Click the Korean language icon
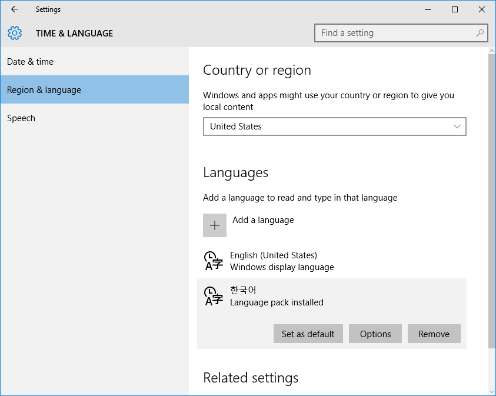 pos(214,297)
